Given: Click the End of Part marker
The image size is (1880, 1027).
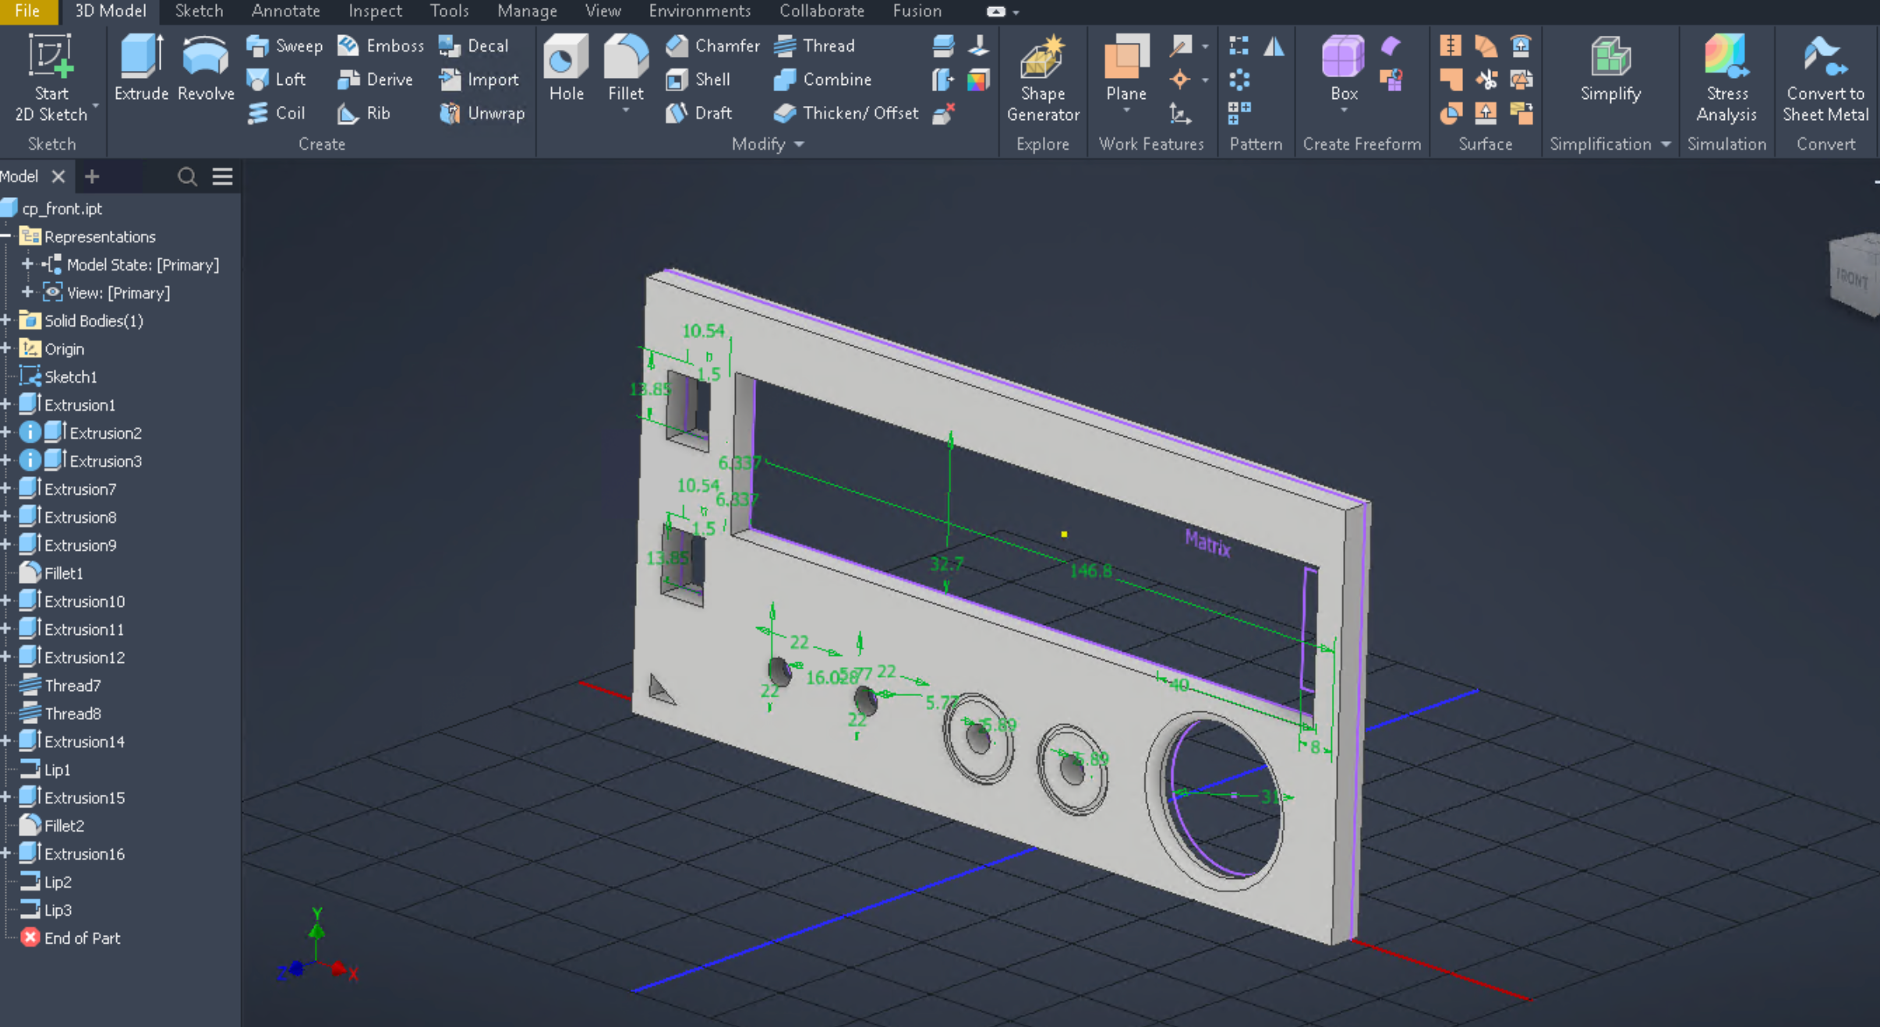Looking at the screenshot, I should click(81, 938).
